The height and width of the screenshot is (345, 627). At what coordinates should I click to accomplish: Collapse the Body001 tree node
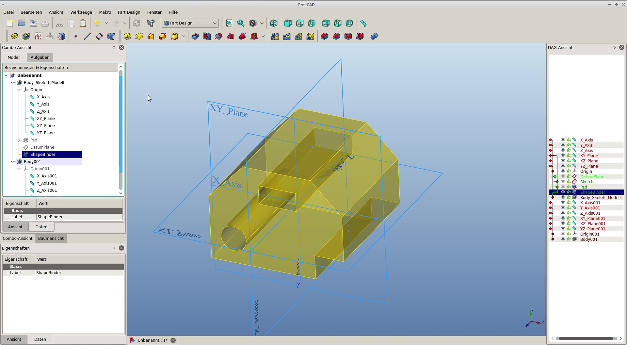12,162
